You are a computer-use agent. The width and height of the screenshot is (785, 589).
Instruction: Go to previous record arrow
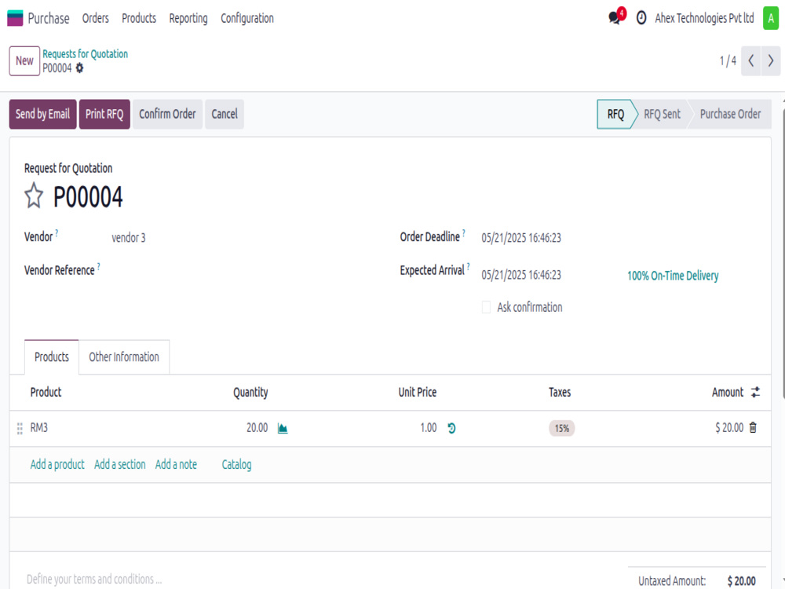tap(751, 61)
